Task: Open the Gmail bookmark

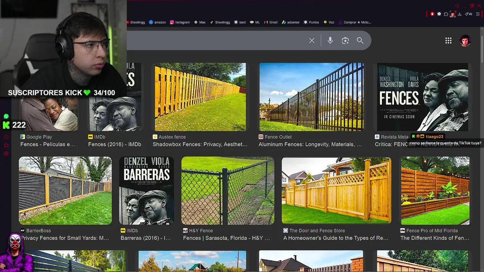Action: point(271,22)
